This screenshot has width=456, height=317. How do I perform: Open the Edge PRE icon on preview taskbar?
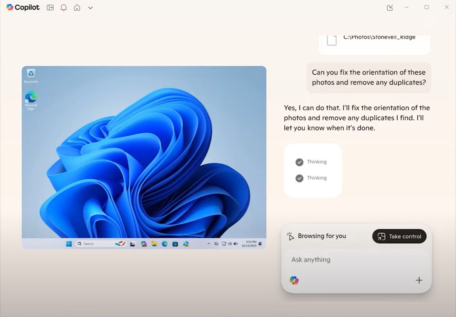coord(186,244)
